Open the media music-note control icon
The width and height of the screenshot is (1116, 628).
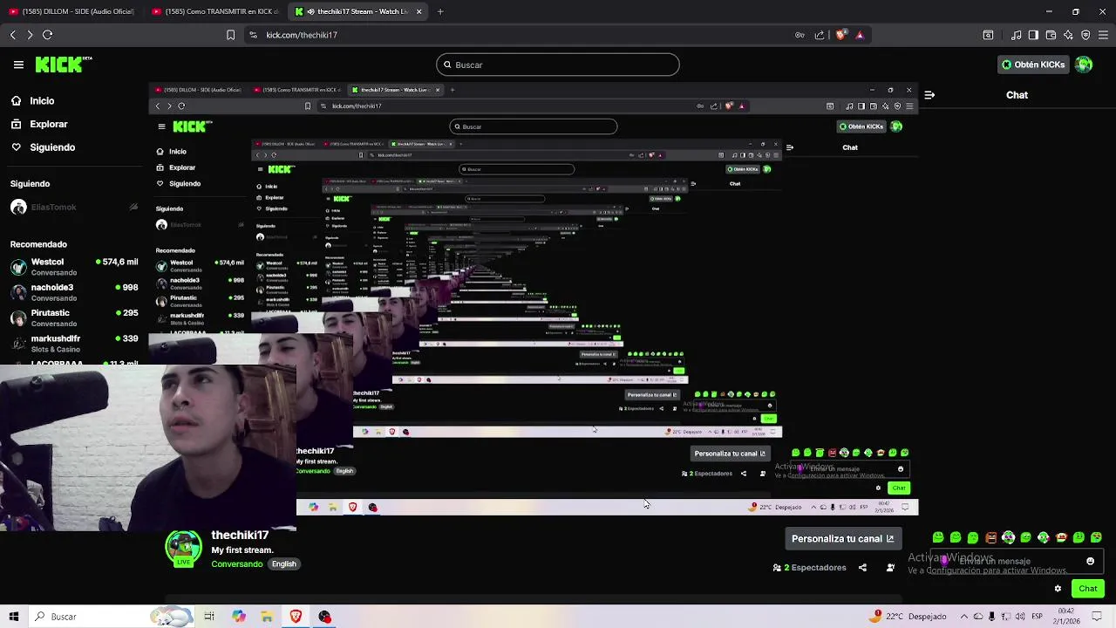click(x=1017, y=35)
